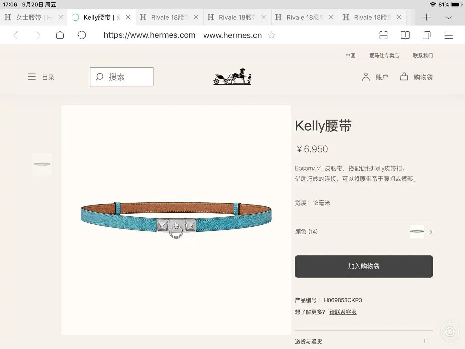Open the 目录 catalog menu
The height and width of the screenshot is (349, 465).
(x=41, y=77)
